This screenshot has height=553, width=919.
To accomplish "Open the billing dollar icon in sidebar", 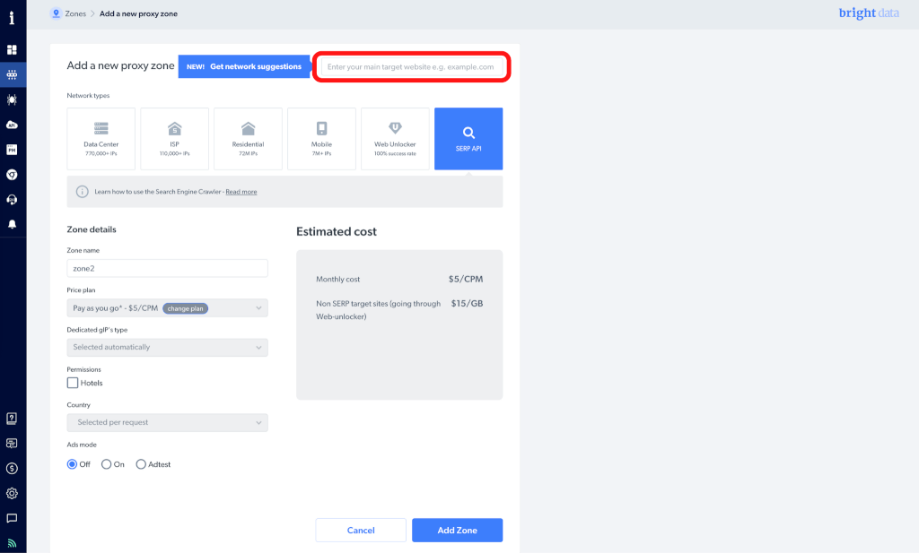I will (x=13, y=468).
